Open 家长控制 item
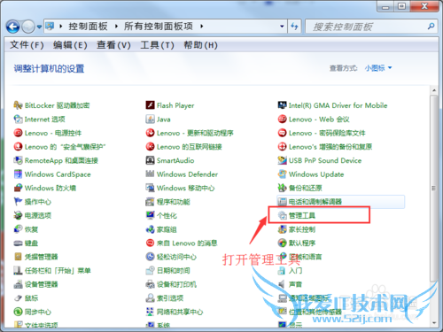 [297, 229]
